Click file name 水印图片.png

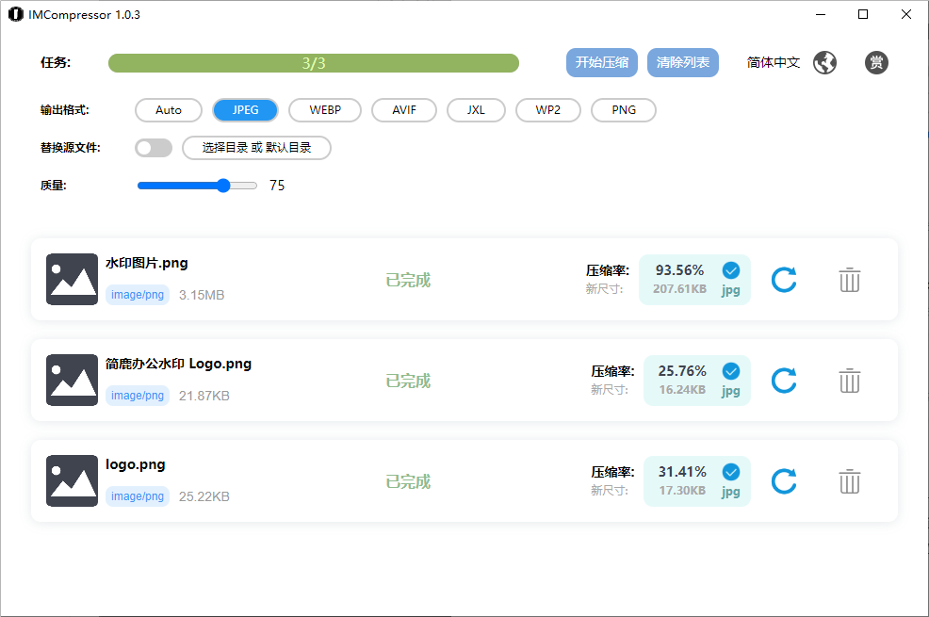coord(147,263)
